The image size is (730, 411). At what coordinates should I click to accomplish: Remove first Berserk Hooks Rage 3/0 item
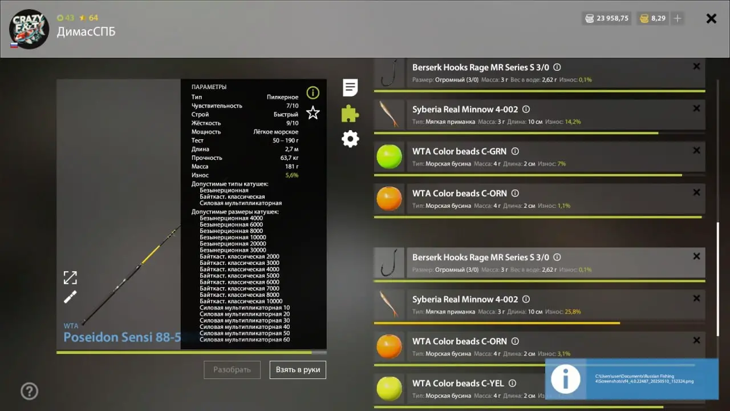[696, 67]
